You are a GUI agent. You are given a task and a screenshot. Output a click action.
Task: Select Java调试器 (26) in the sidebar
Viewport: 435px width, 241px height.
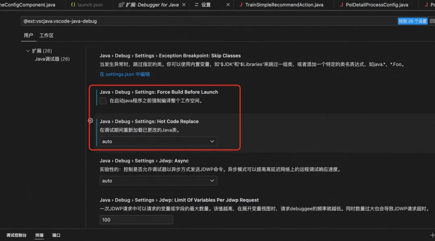pos(52,59)
